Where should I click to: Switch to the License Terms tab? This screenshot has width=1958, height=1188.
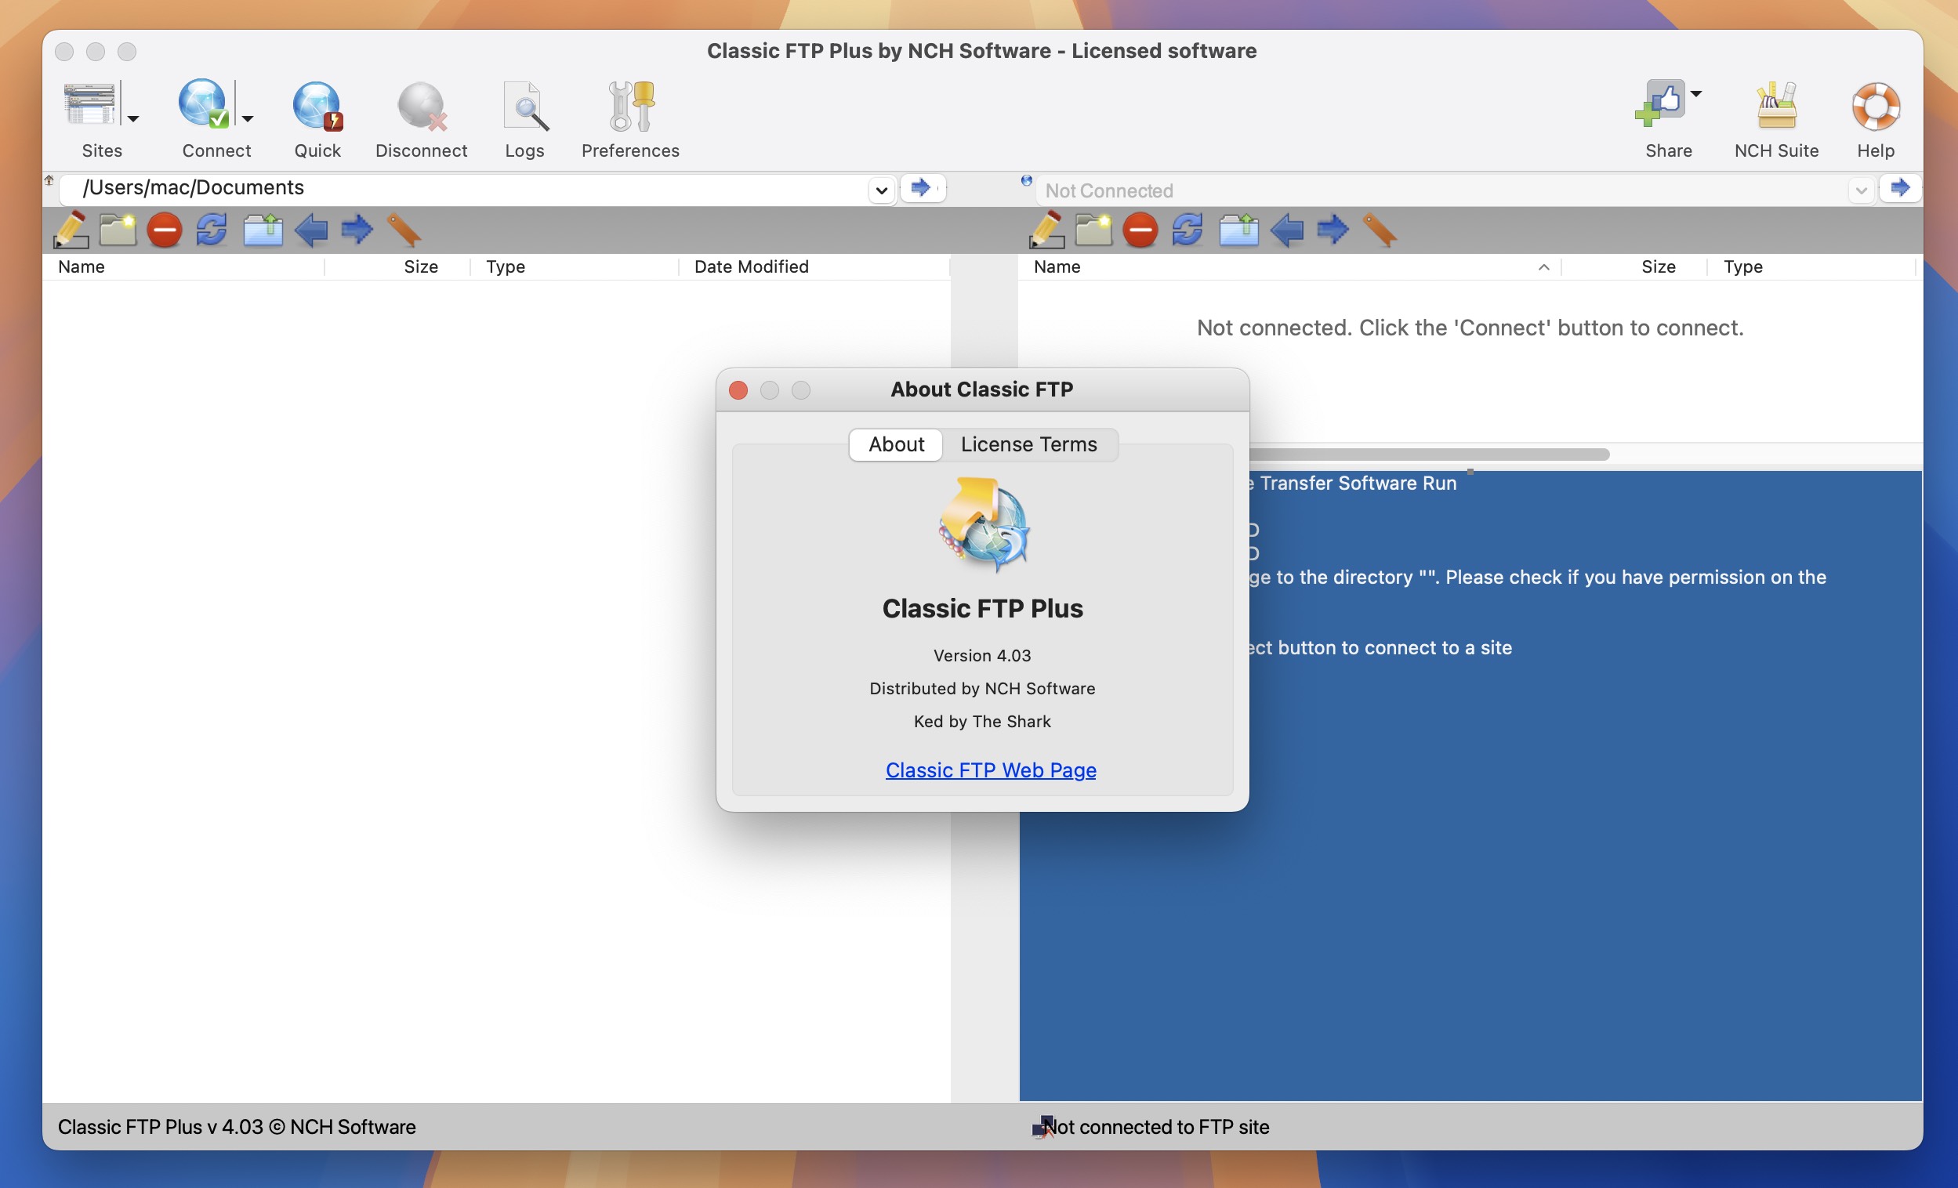[x=1027, y=444]
